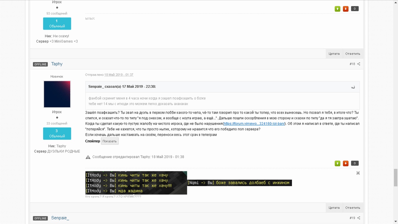Downvote Taphy's post with red arrow
The height and width of the screenshot is (224, 398).
(345, 163)
